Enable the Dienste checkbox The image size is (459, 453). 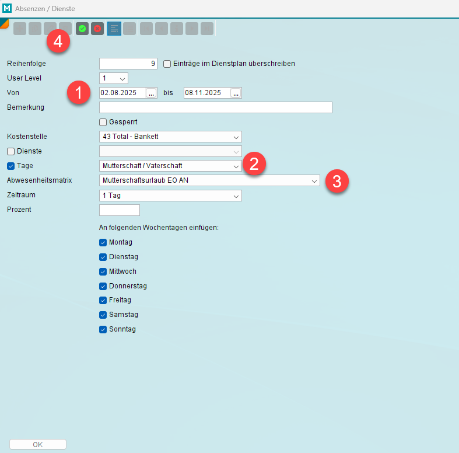[x=11, y=151]
